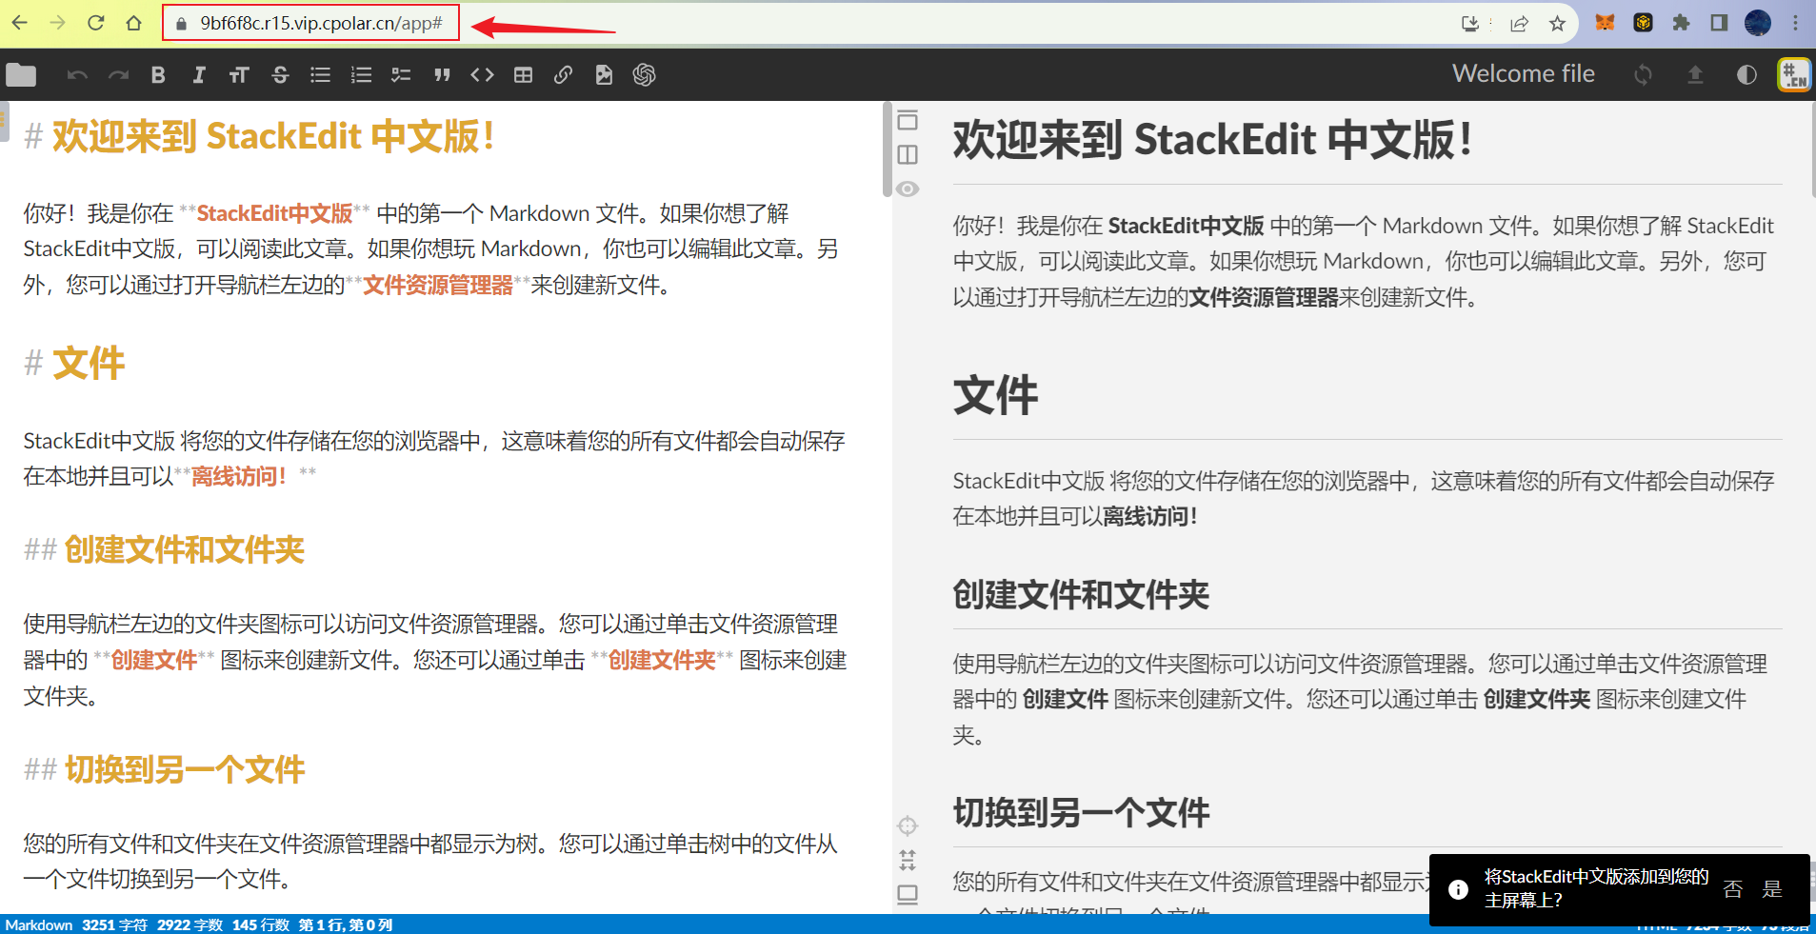Click the browser back button
1816x934 pixels.
pyautogui.click(x=19, y=23)
